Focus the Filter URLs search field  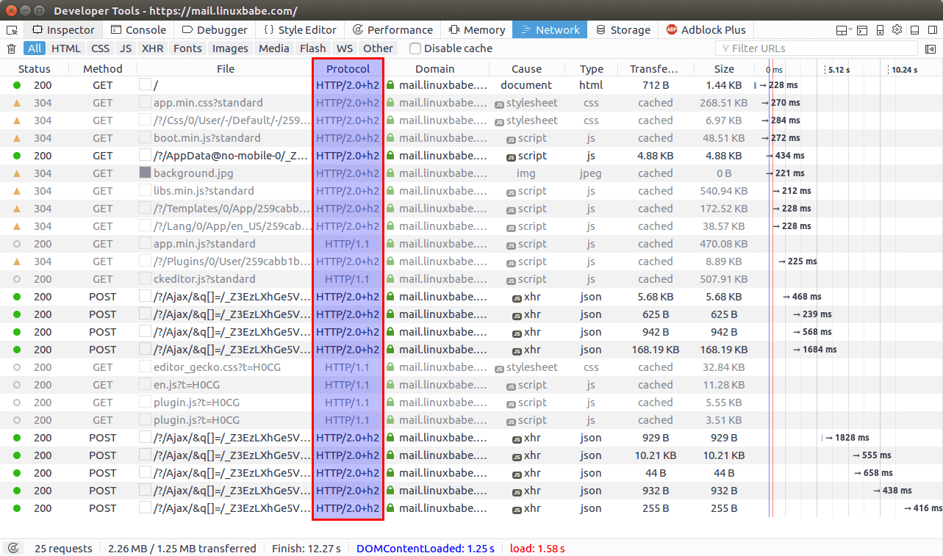(x=817, y=48)
